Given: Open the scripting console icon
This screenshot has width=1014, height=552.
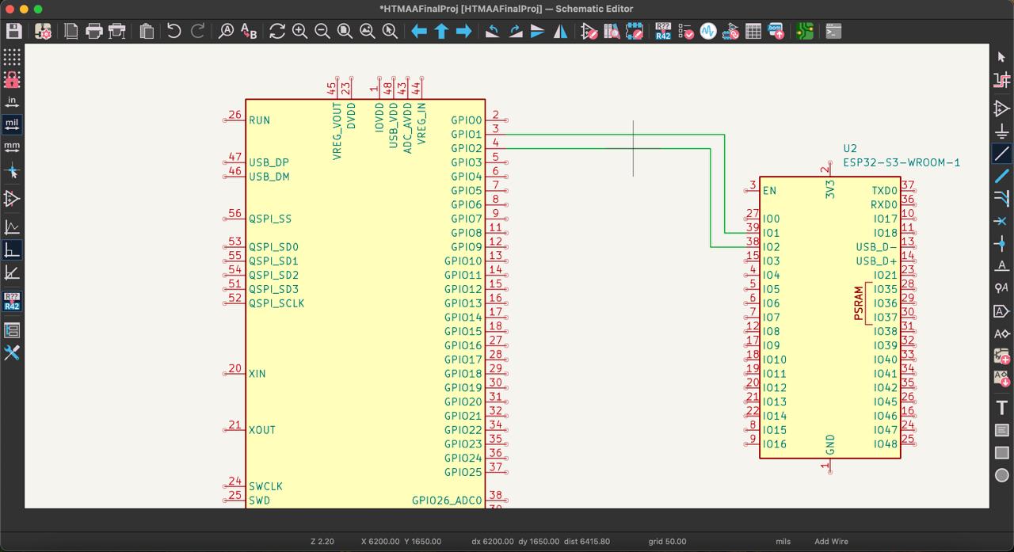Looking at the screenshot, I should tap(833, 32).
